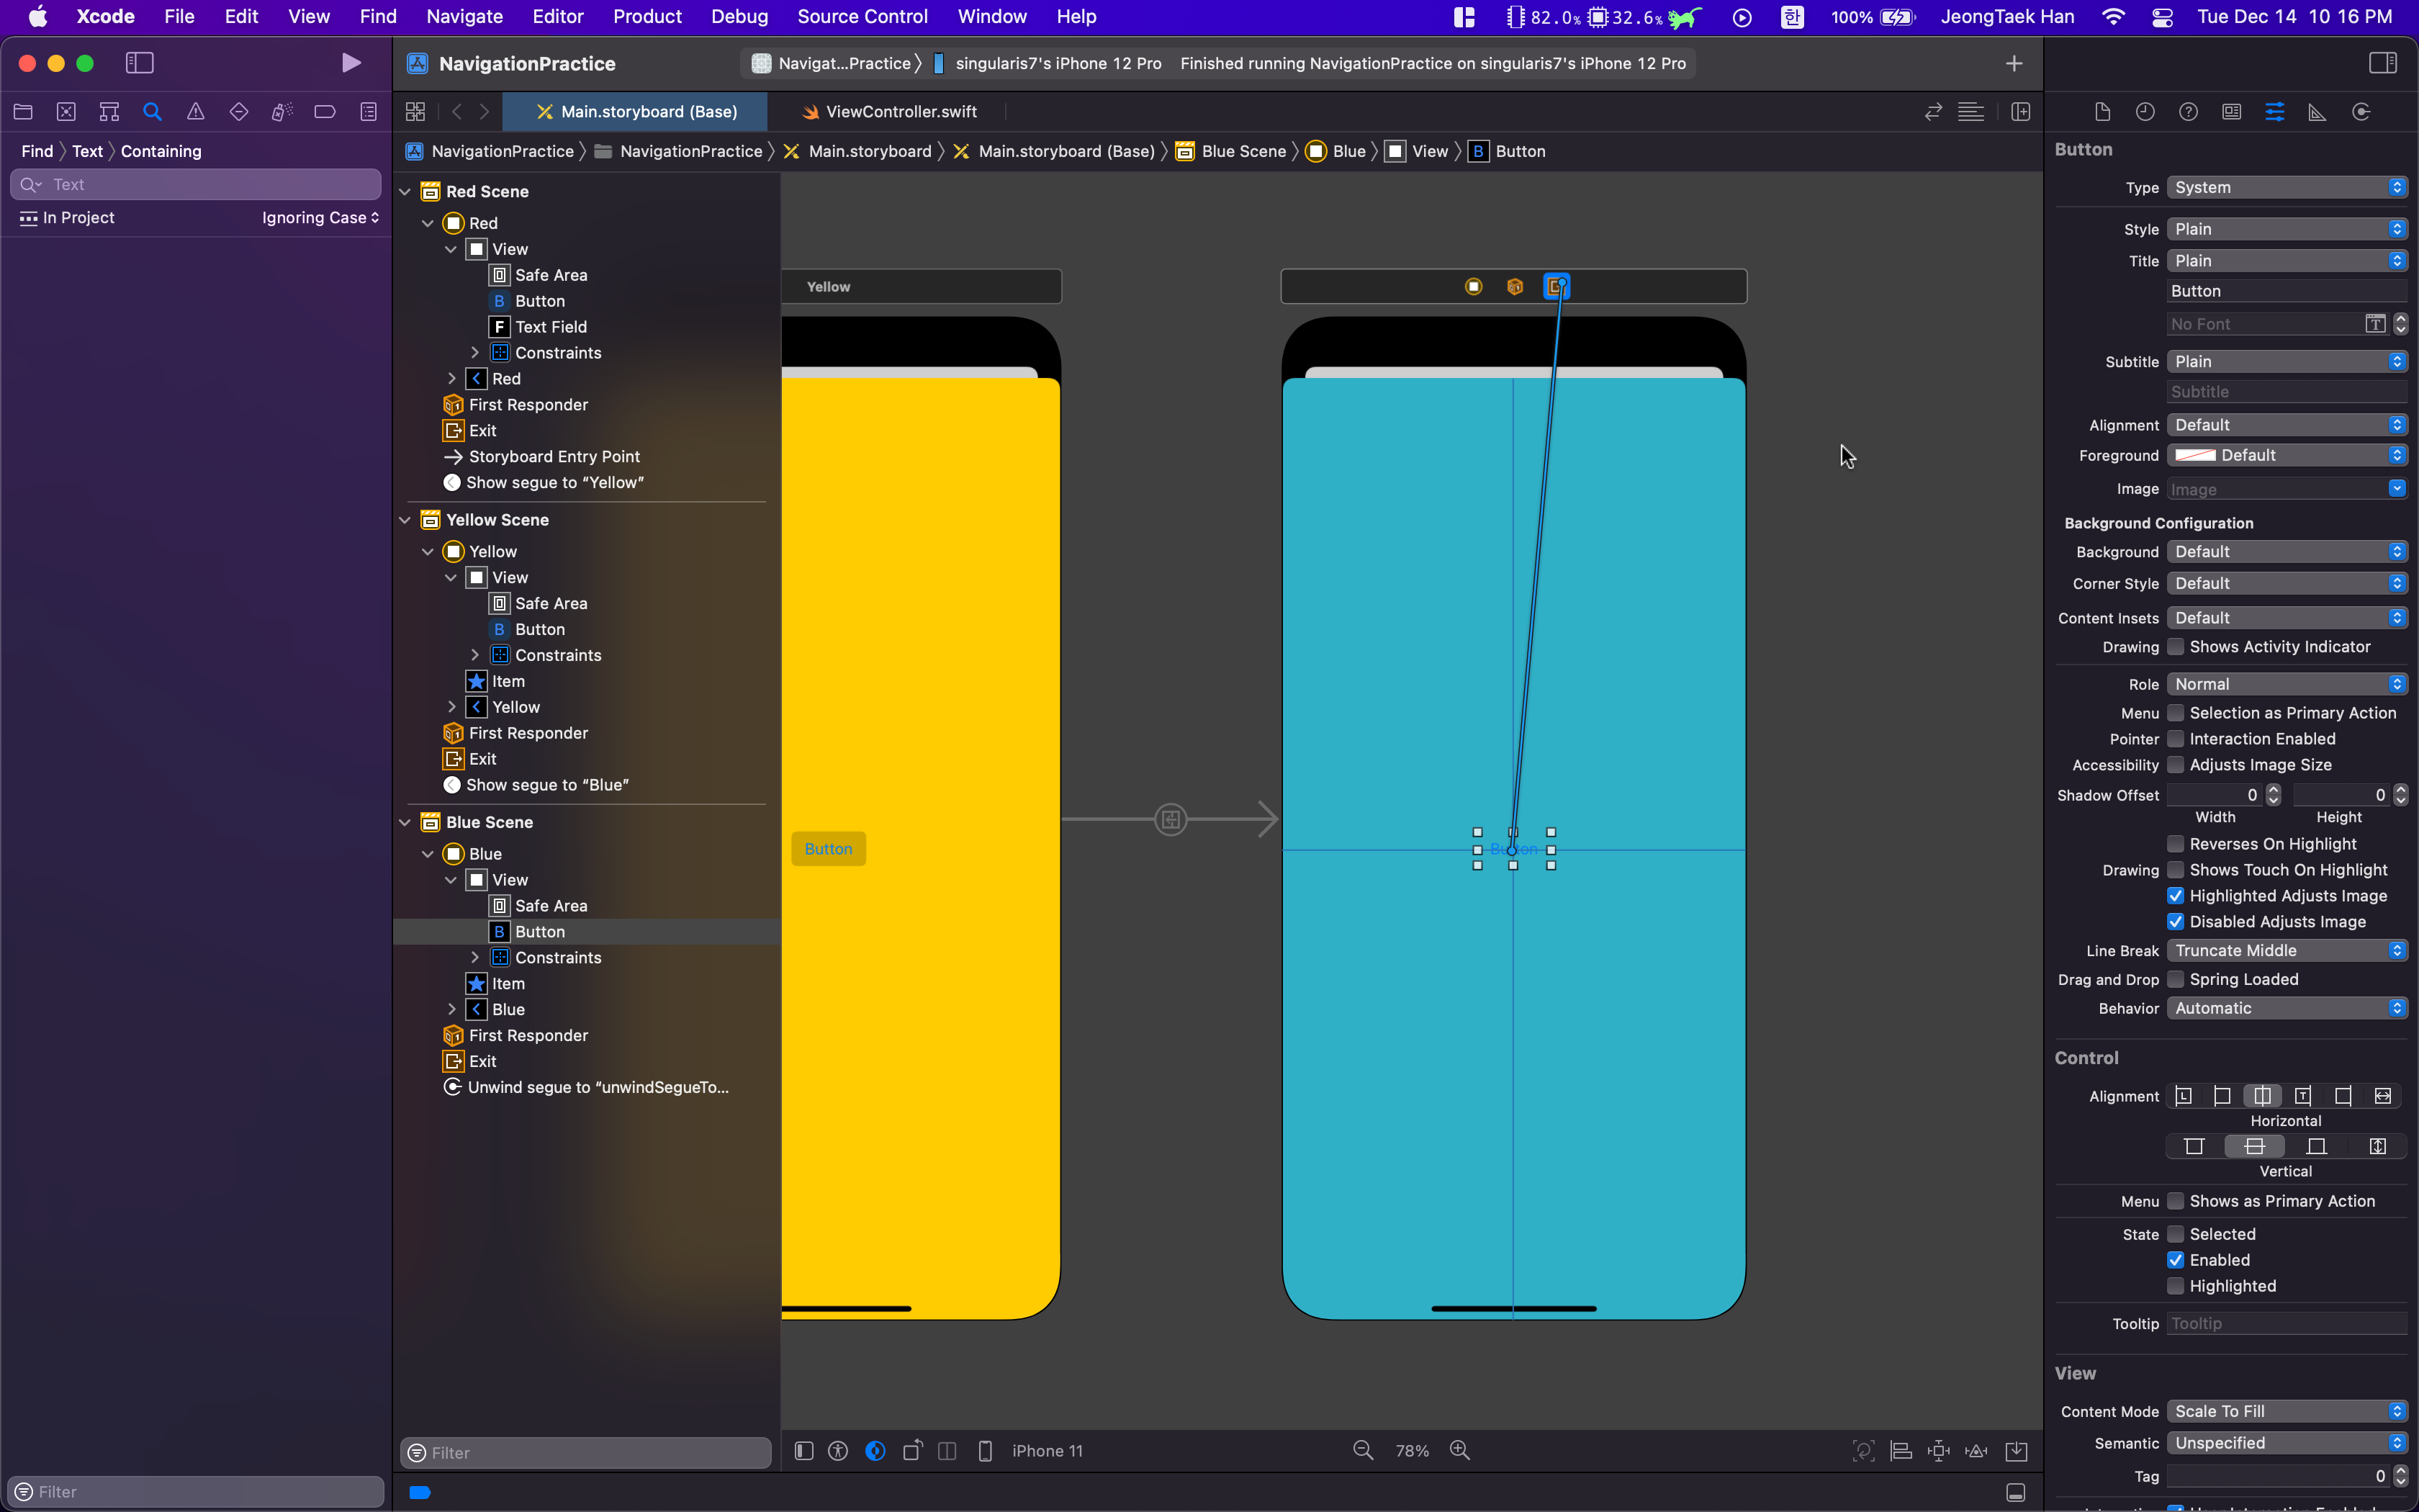The width and height of the screenshot is (2419, 1512).
Task: Click the zoom in magnifier icon
Action: pyautogui.click(x=1459, y=1451)
